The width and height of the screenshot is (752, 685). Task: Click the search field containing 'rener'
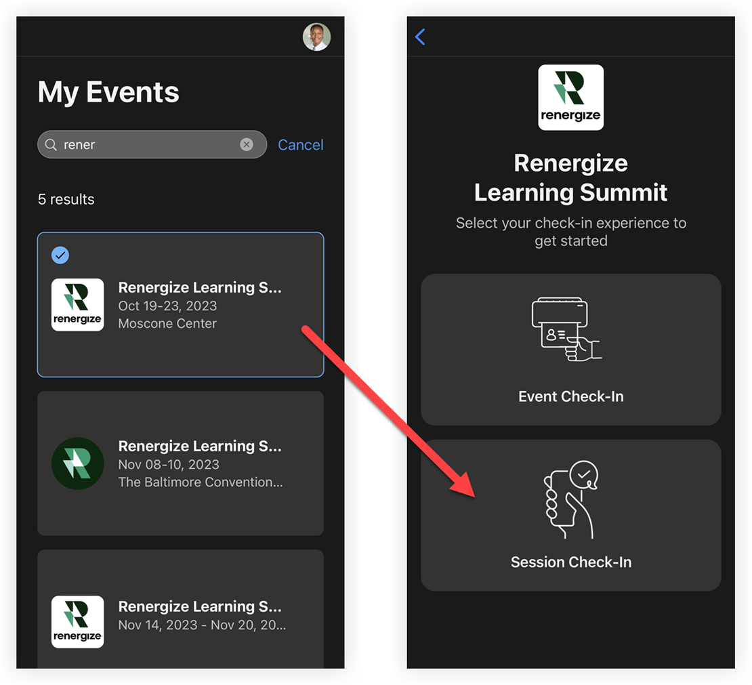[152, 144]
